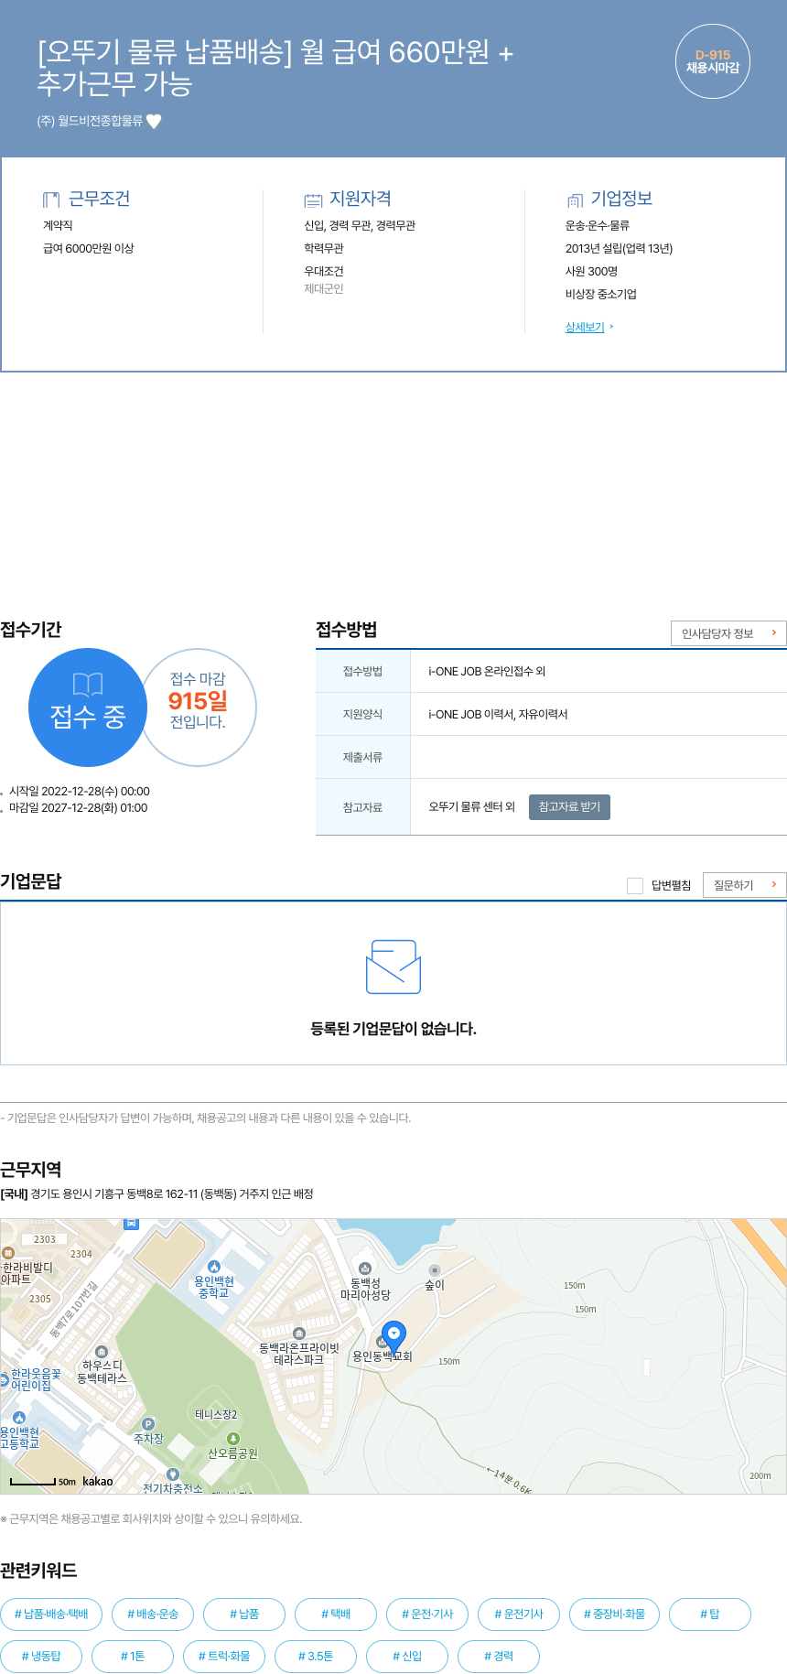This screenshot has width=787, height=1674.
Task: Click the 하우스디 동백테라스 marker on map
Action: point(102,1352)
